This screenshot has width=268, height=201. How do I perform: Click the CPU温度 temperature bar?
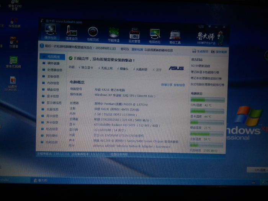208,100
